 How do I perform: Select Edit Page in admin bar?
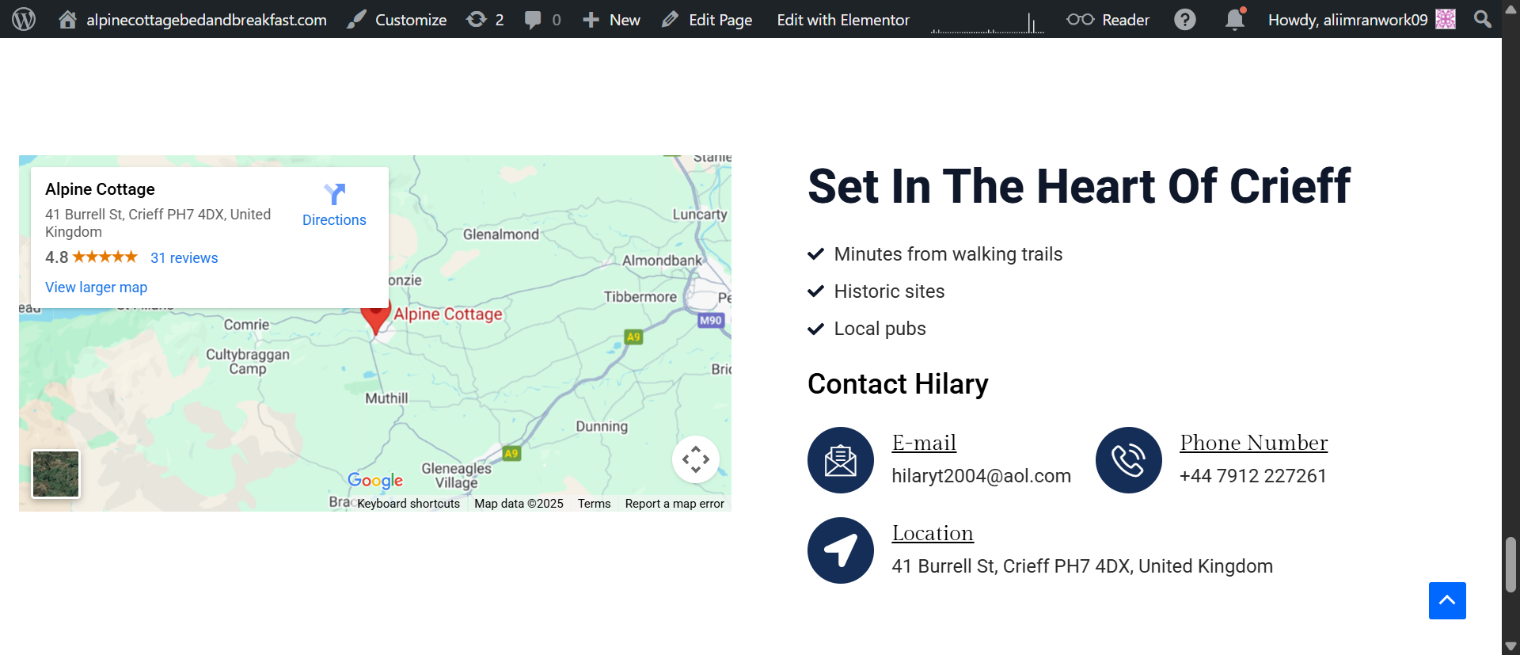point(707,19)
